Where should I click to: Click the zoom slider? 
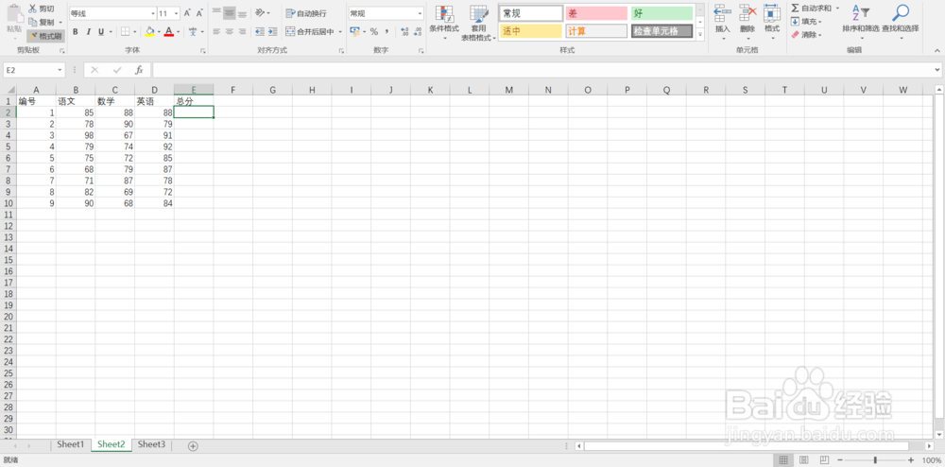click(876, 459)
